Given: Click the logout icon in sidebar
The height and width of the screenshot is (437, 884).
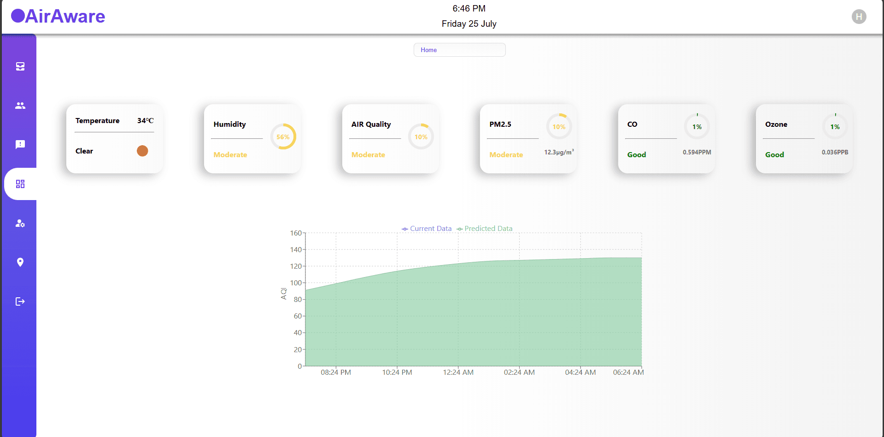Looking at the screenshot, I should pos(20,301).
